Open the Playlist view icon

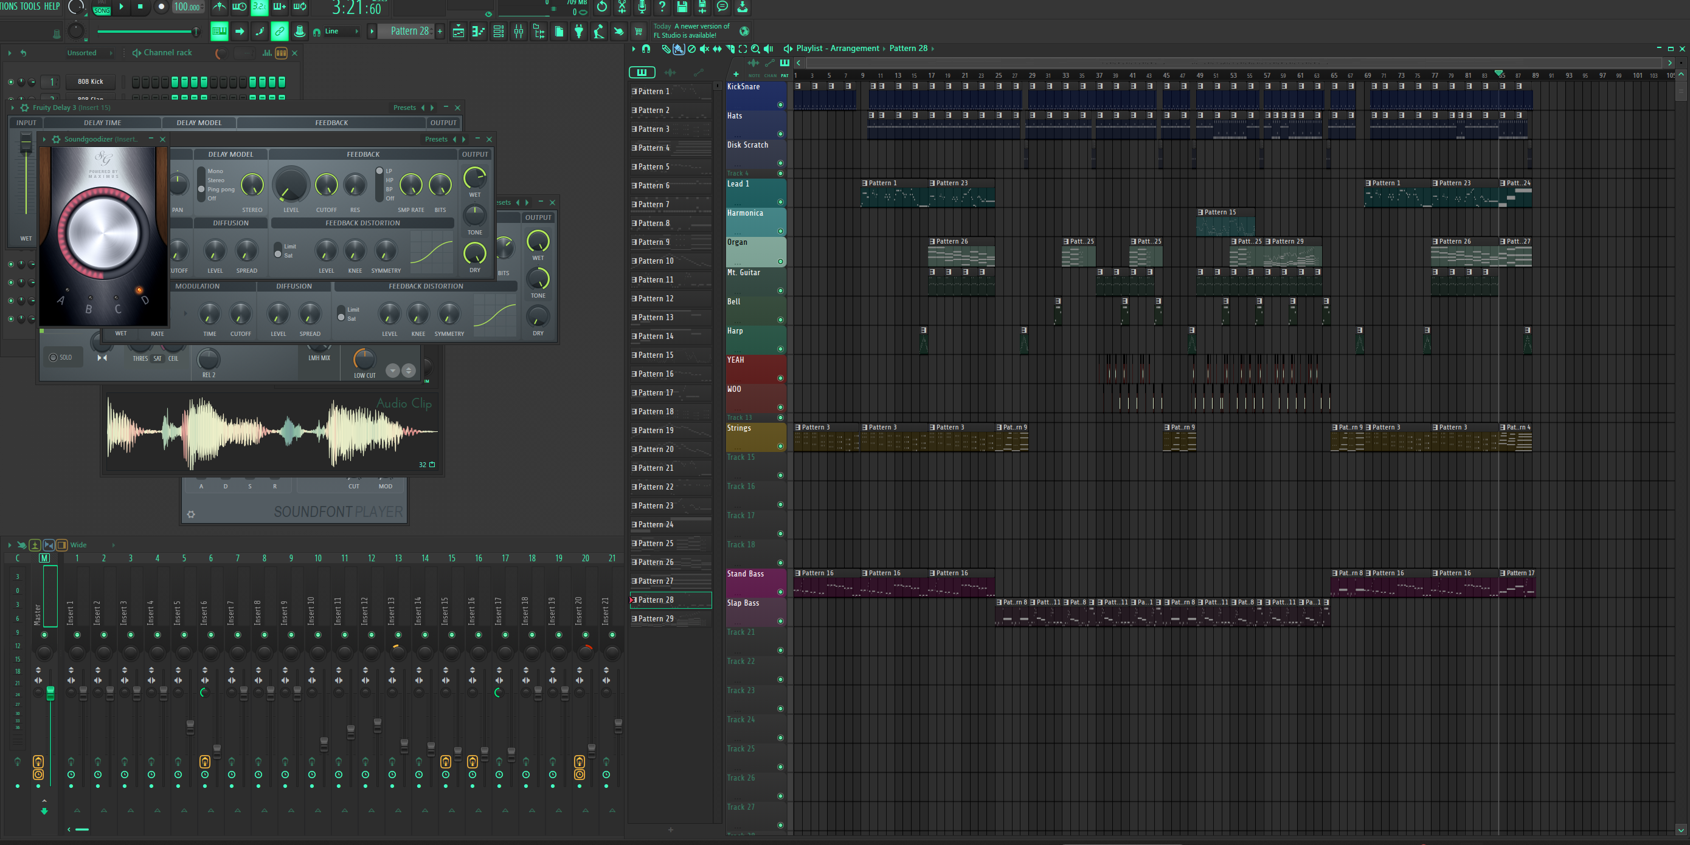pos(459,31)
